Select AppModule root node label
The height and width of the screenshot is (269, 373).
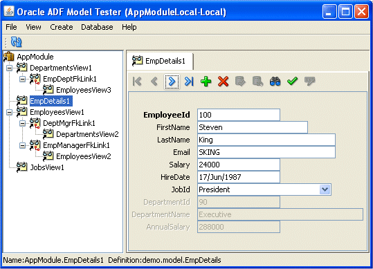35,57
